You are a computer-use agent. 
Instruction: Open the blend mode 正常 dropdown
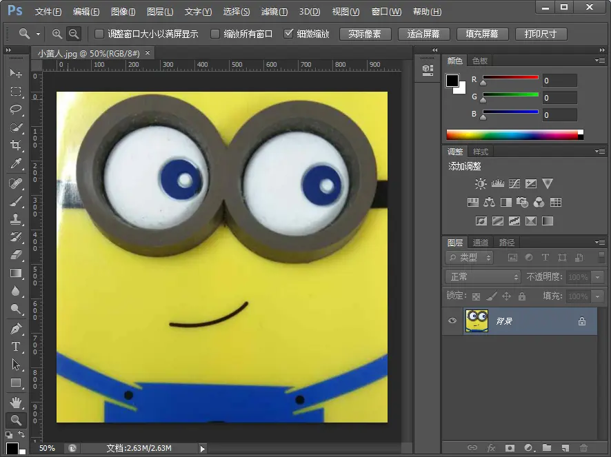click(483, 276)
